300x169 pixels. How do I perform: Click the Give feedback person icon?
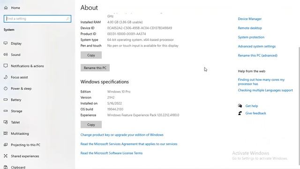tap(240, 113)
